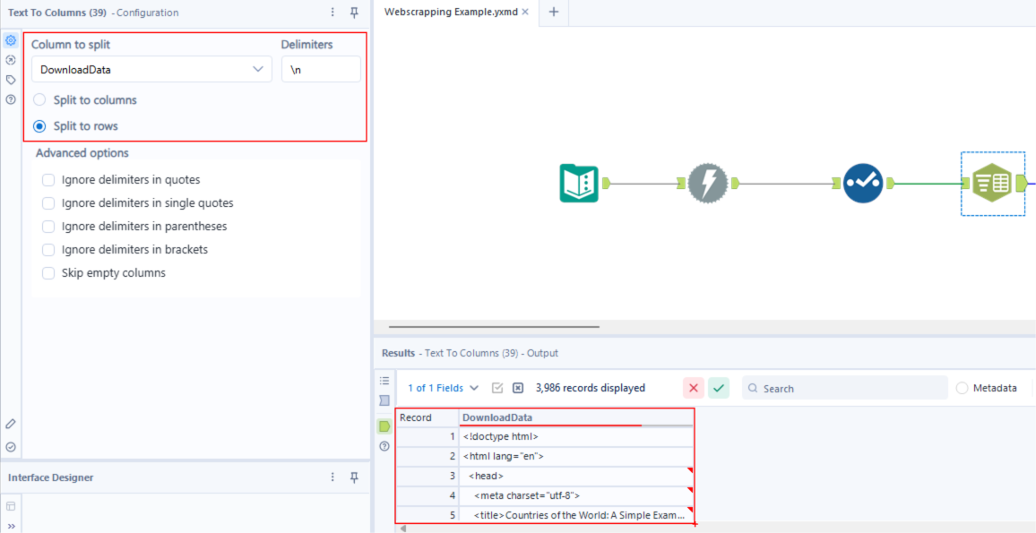Pin the Configuration panel

pyautogui.click(x=354, y=13)
